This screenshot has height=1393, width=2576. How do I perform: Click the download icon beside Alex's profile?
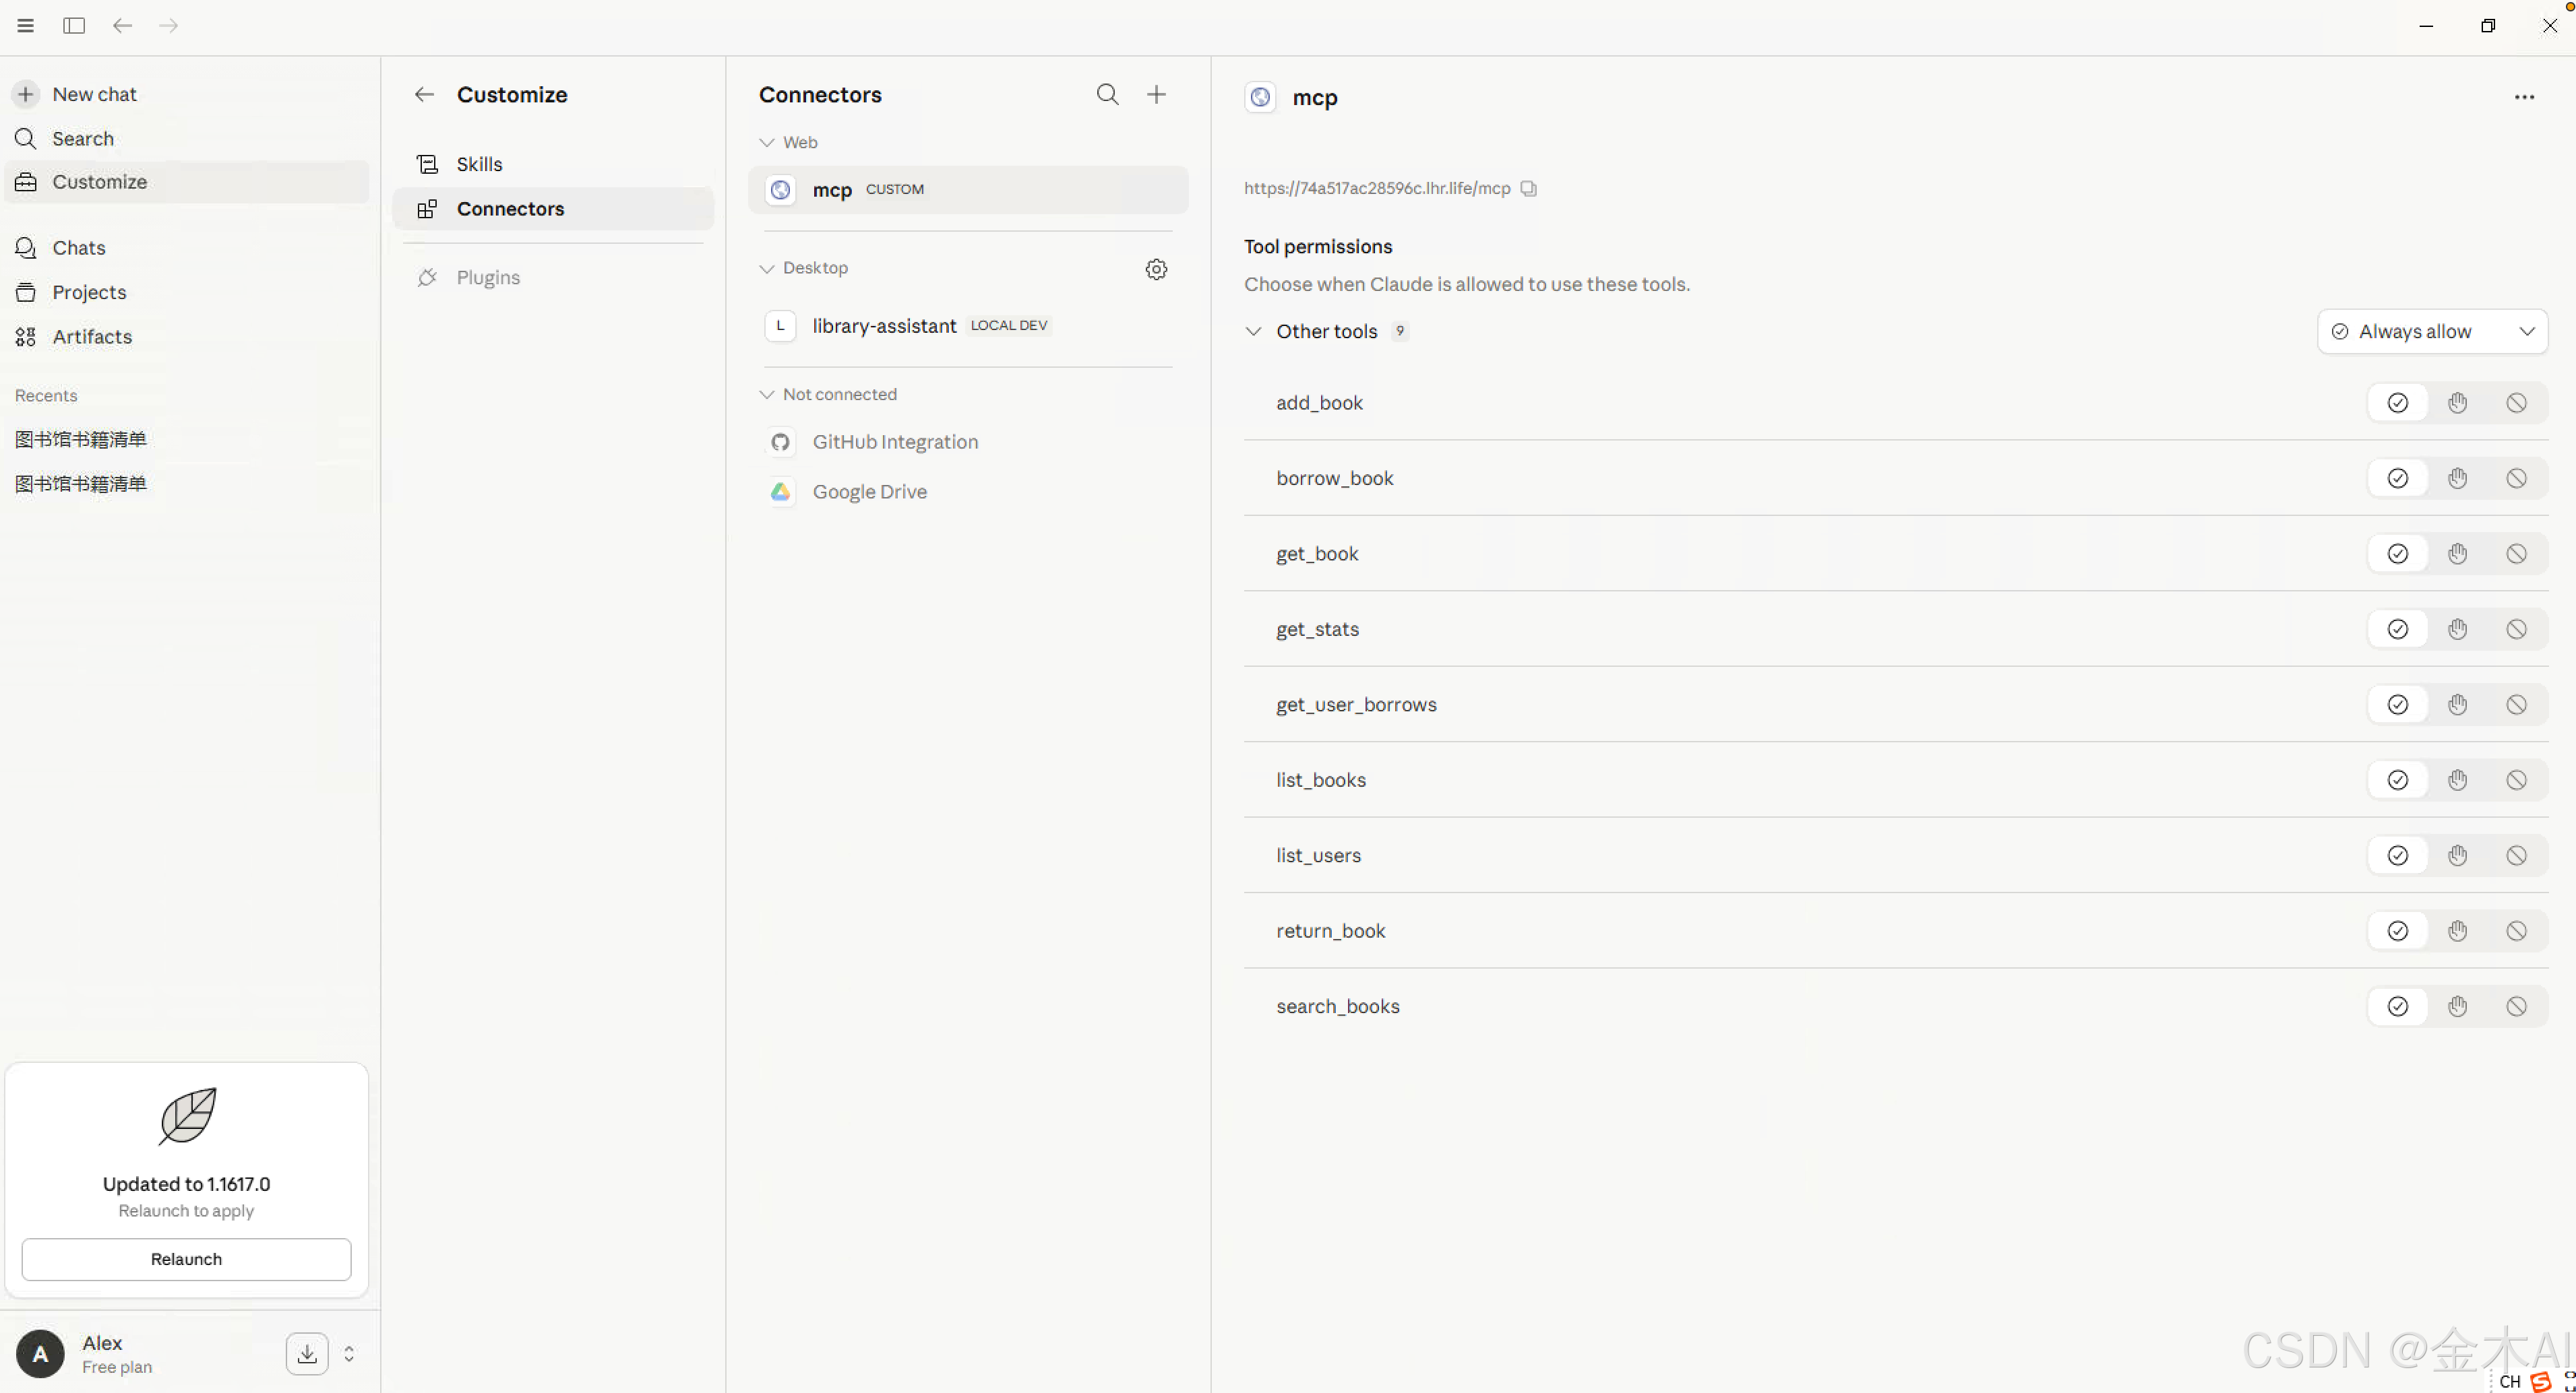pyautogui.click(x=307, y=1353)
